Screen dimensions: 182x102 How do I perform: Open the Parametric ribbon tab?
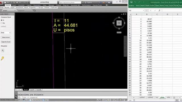[x=37, y=5]
